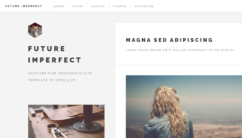
Task: Click the blonde woman featured post image
Action: click(184, 107)
